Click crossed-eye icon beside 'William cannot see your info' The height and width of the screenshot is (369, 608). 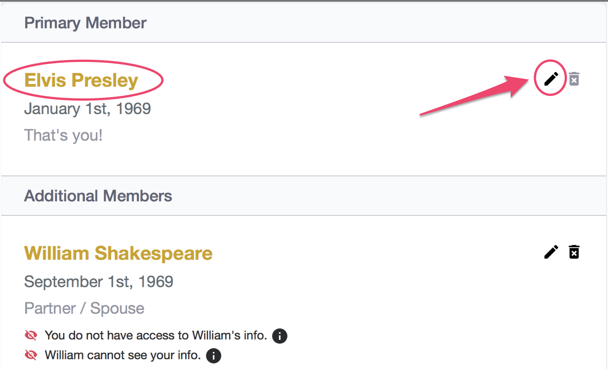pos(31,355)
